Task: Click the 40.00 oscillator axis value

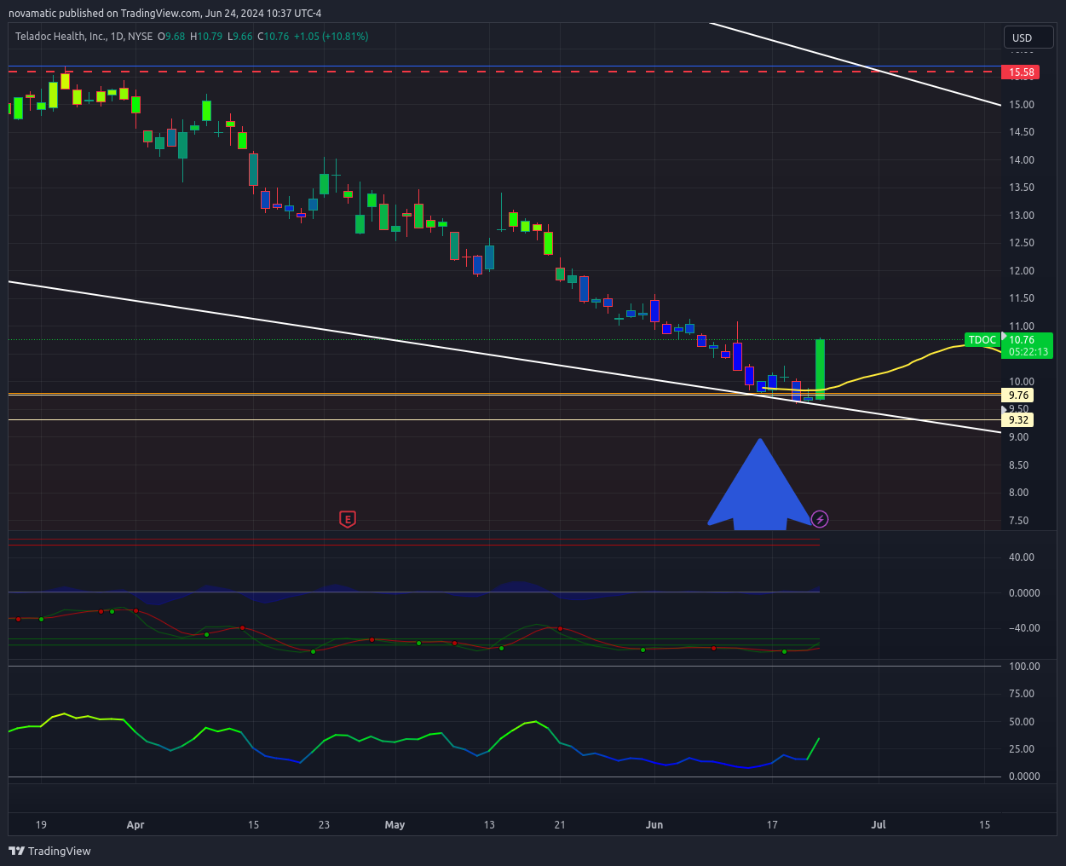Action: click(x=1022, y=557)
